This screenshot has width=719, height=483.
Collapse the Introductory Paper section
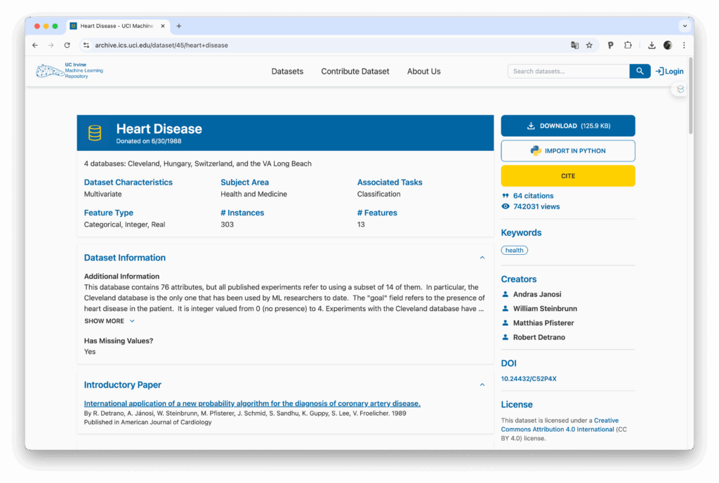coord(482,385)
